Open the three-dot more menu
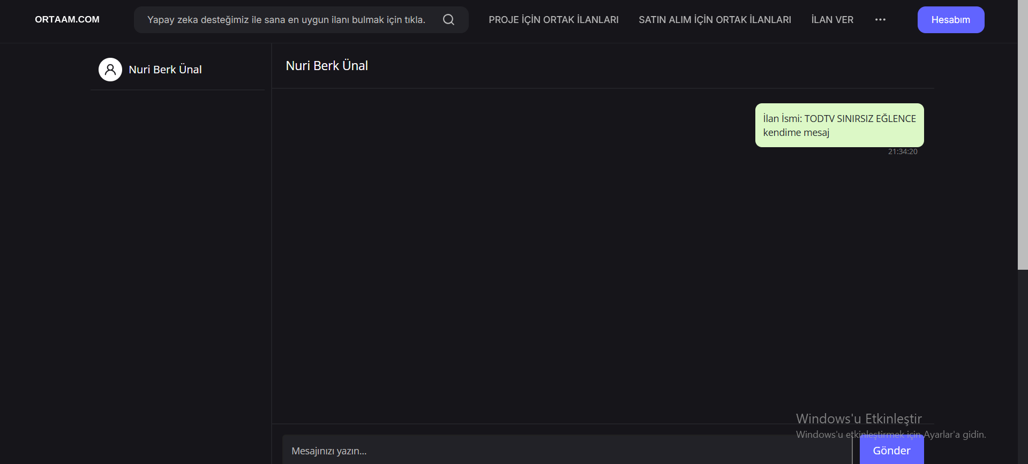The image size is (1028, 464). tap(880, 20)
